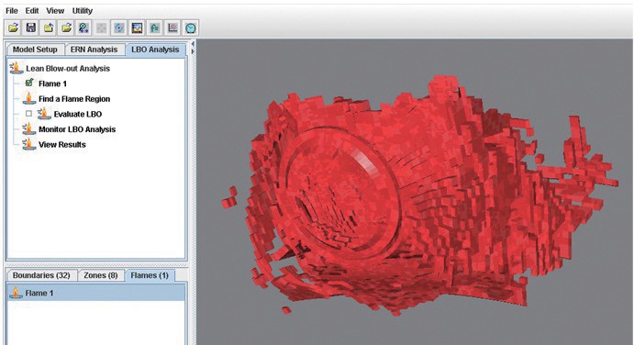Select Flame 1 in flames list
Viewport: 634px width, 345px height.
pos(96,293)
